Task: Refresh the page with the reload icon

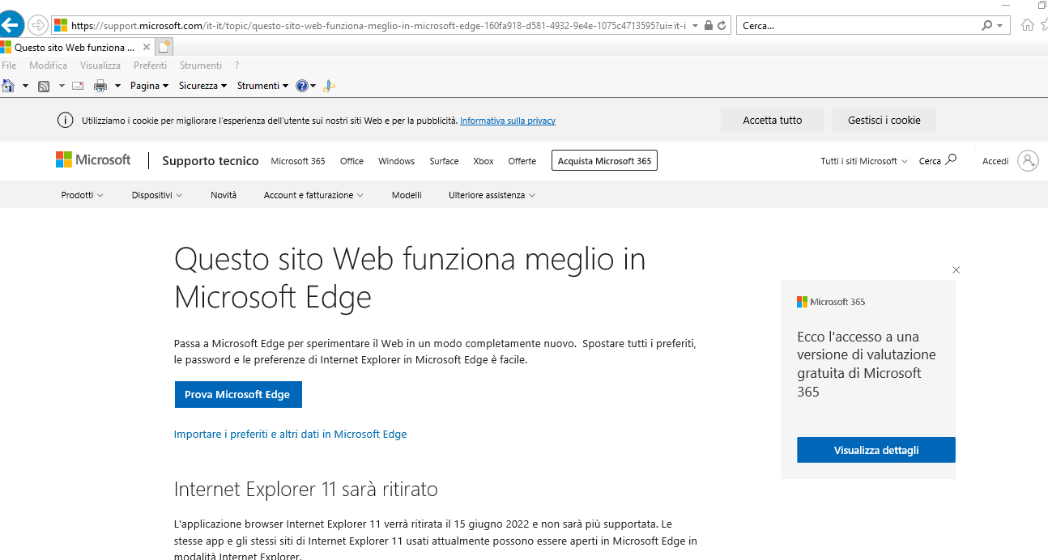Action: [722, 25]
